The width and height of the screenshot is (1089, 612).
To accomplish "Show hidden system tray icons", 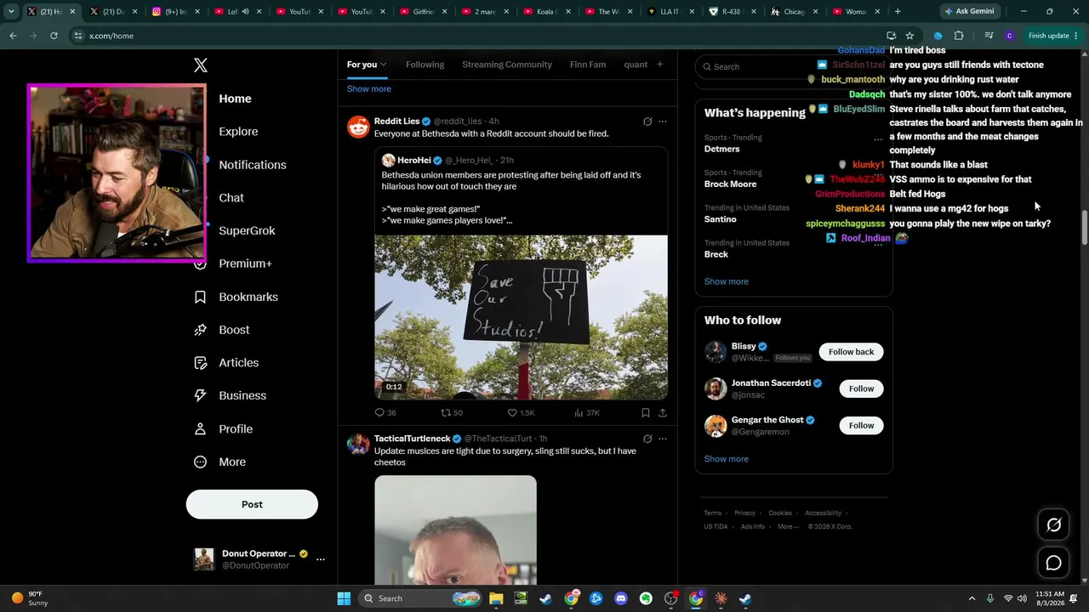I will [x=970, y=598].
